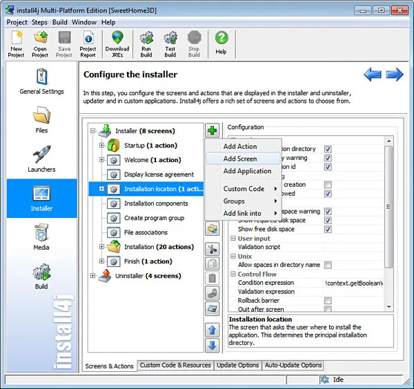The width and height of the screenshot is (414, 389).
Task: Collapse the Installer tree node
Action: [x=92, y=130]
